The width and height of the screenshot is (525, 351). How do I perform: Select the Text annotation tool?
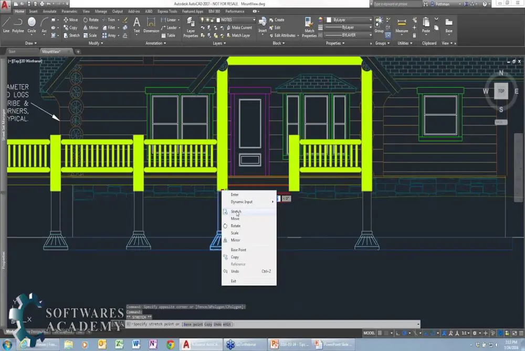coord(136,25)
